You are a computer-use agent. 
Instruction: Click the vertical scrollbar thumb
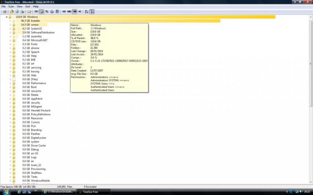[x=310, y=64]
